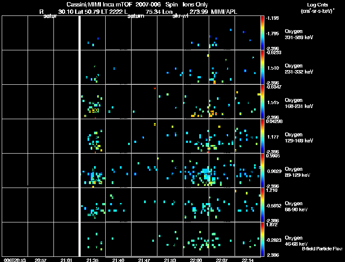Image resolution: width=345 pixels, height=262 pixels.
Task: Click the 21:53 time axis label
Action: 170,260
